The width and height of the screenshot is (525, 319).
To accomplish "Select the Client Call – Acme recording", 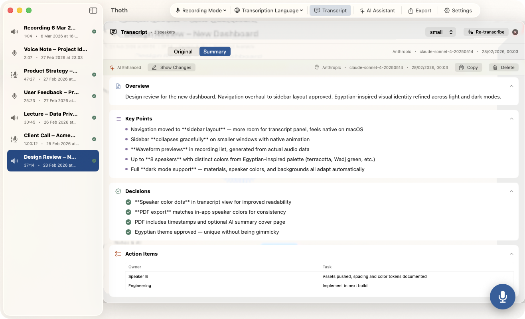I will pyautogui.click(x=53, y=139).
